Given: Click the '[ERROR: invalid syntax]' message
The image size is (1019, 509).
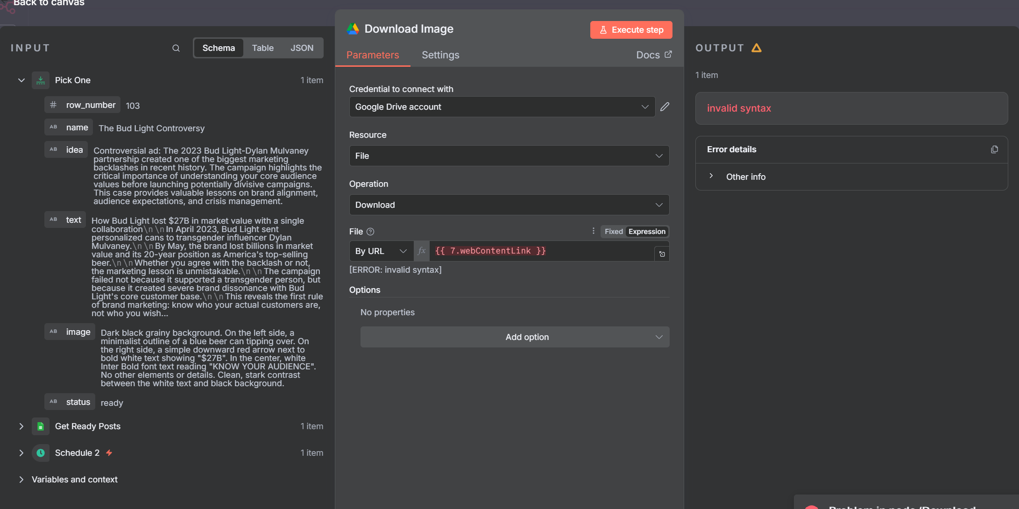Looking at the screenshot, I should pos(396,270).
